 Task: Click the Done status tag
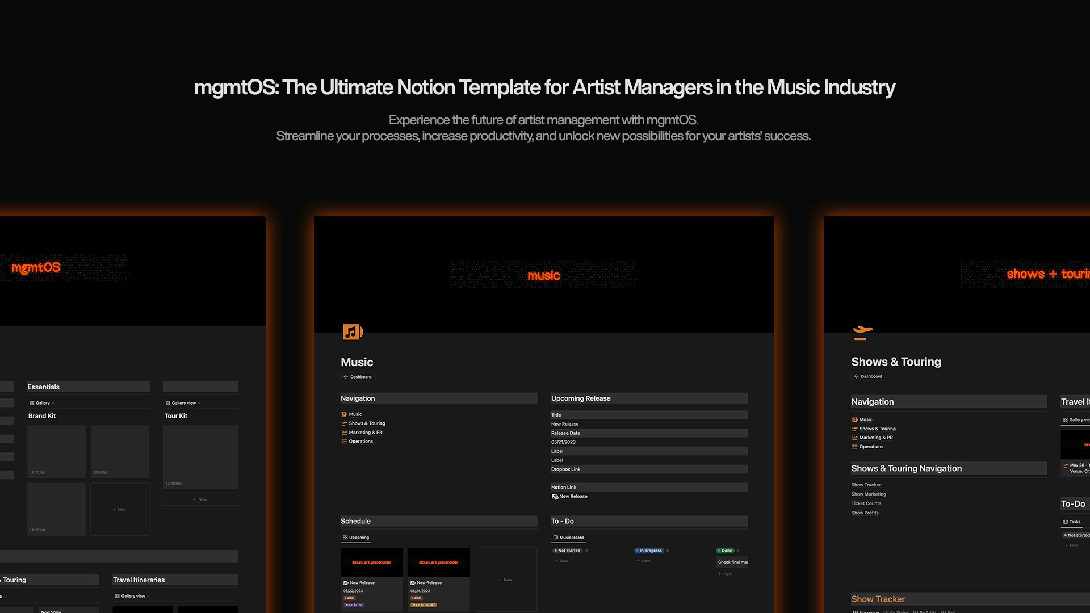click(x=725, y=551)
